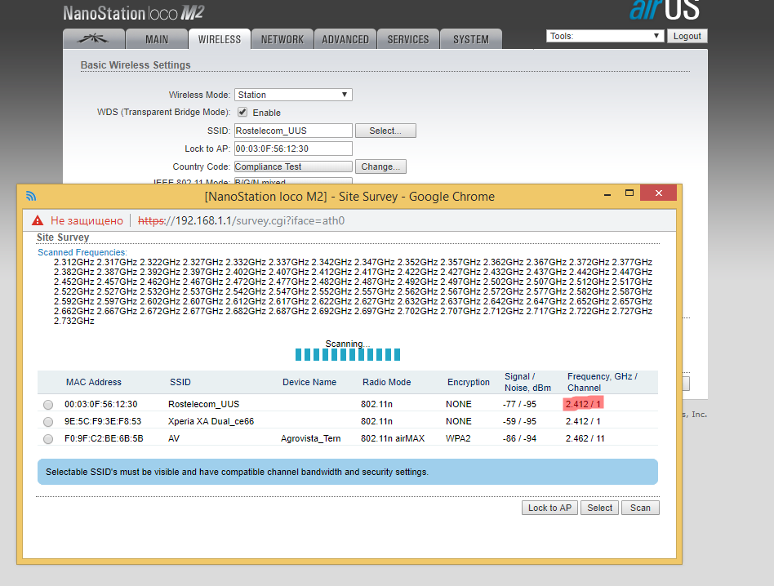Click the Basic Wireless Settings heading
Screen dimensions: 774x586
pyautogui.click(x=136, y=65)
